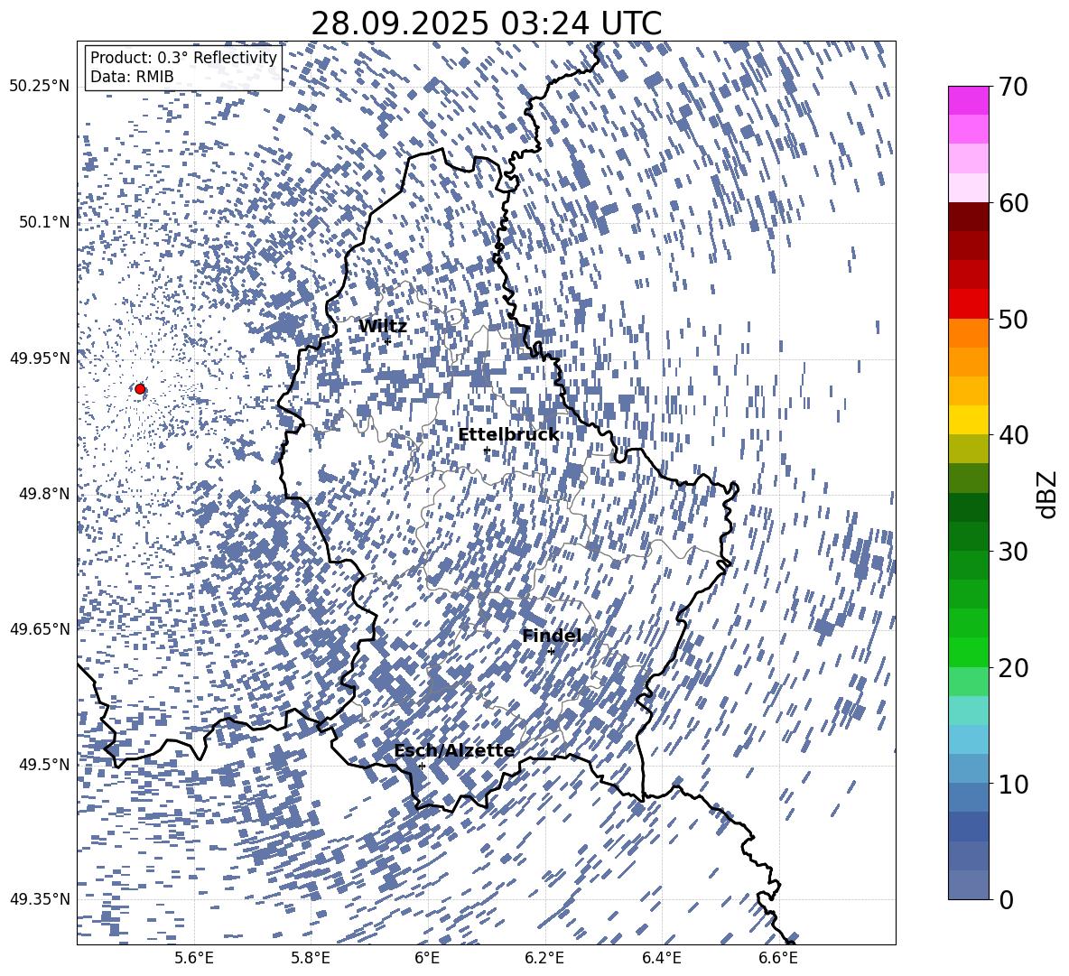The image size is (1069, 976).
Task: Click the colorbar tick value 0
Action: click(1005, 899)
